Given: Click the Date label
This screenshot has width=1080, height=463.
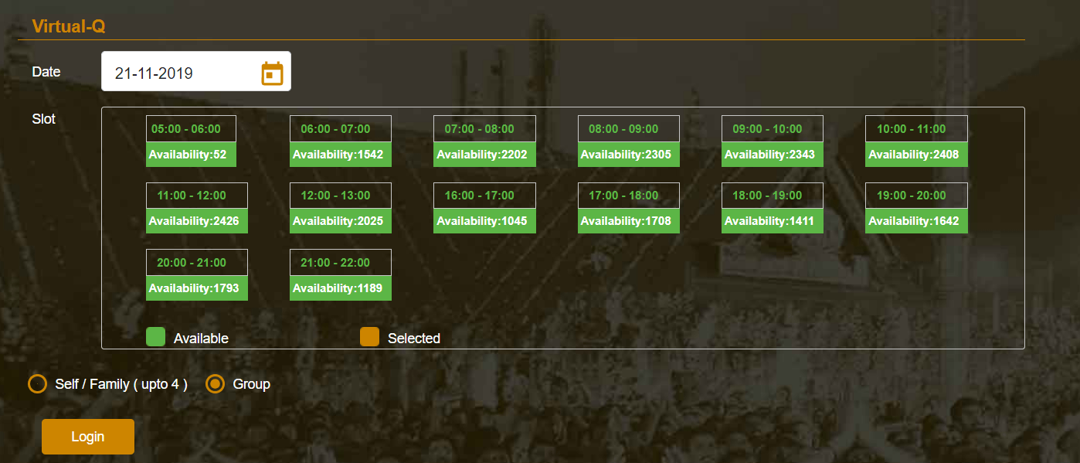Looking at the screenshot, I should (x=46, y=72).
